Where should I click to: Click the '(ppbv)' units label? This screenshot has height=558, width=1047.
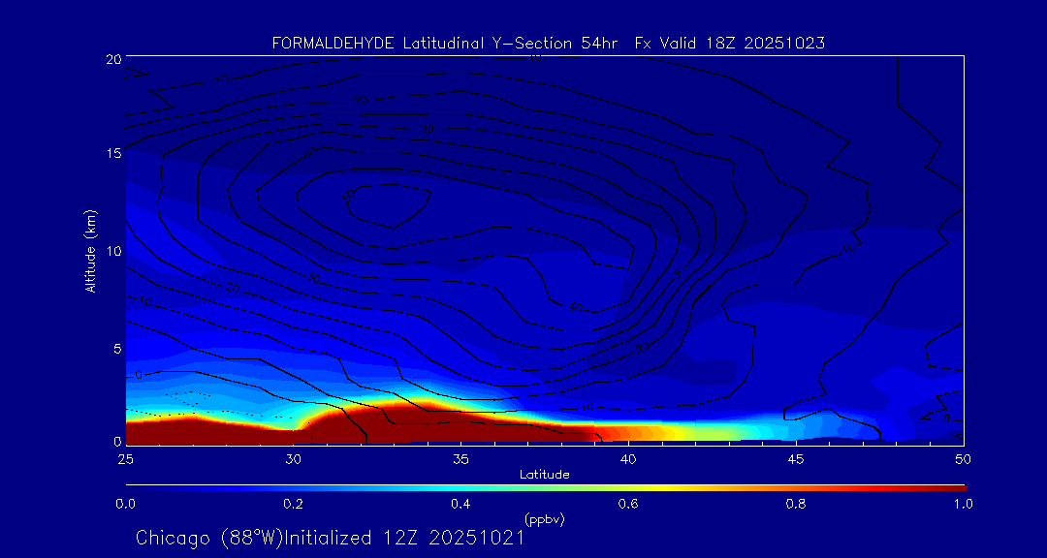[544, 519]
